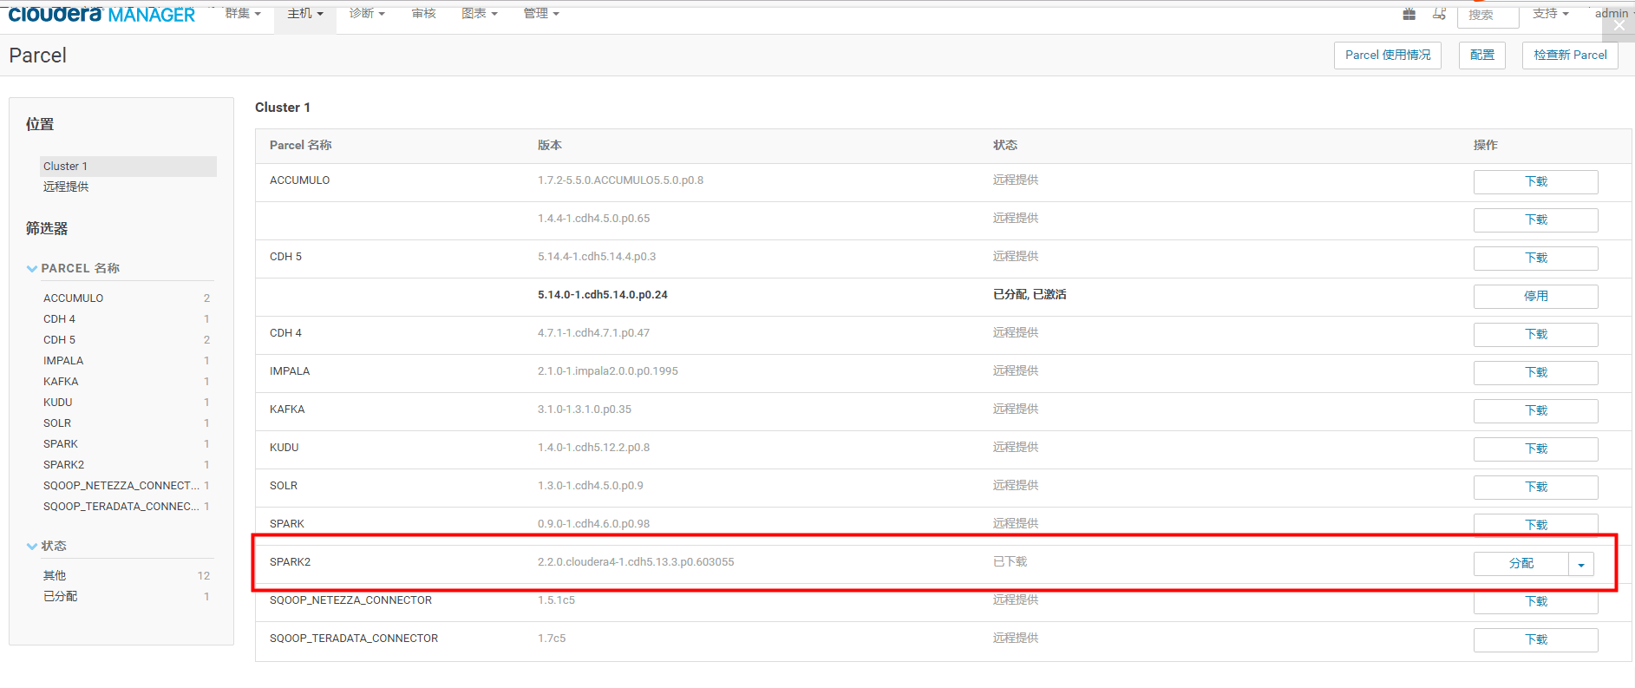Open the parcel gift box icon
This screenshot has height=688, width=1635.
click(1409, 14)
